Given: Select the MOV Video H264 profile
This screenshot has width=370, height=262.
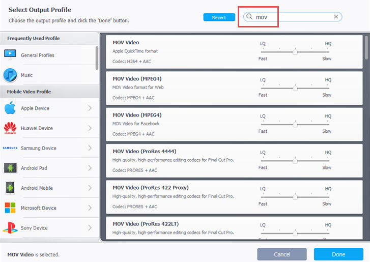Looking at the screenshot, I should click(x=178, y=51).
